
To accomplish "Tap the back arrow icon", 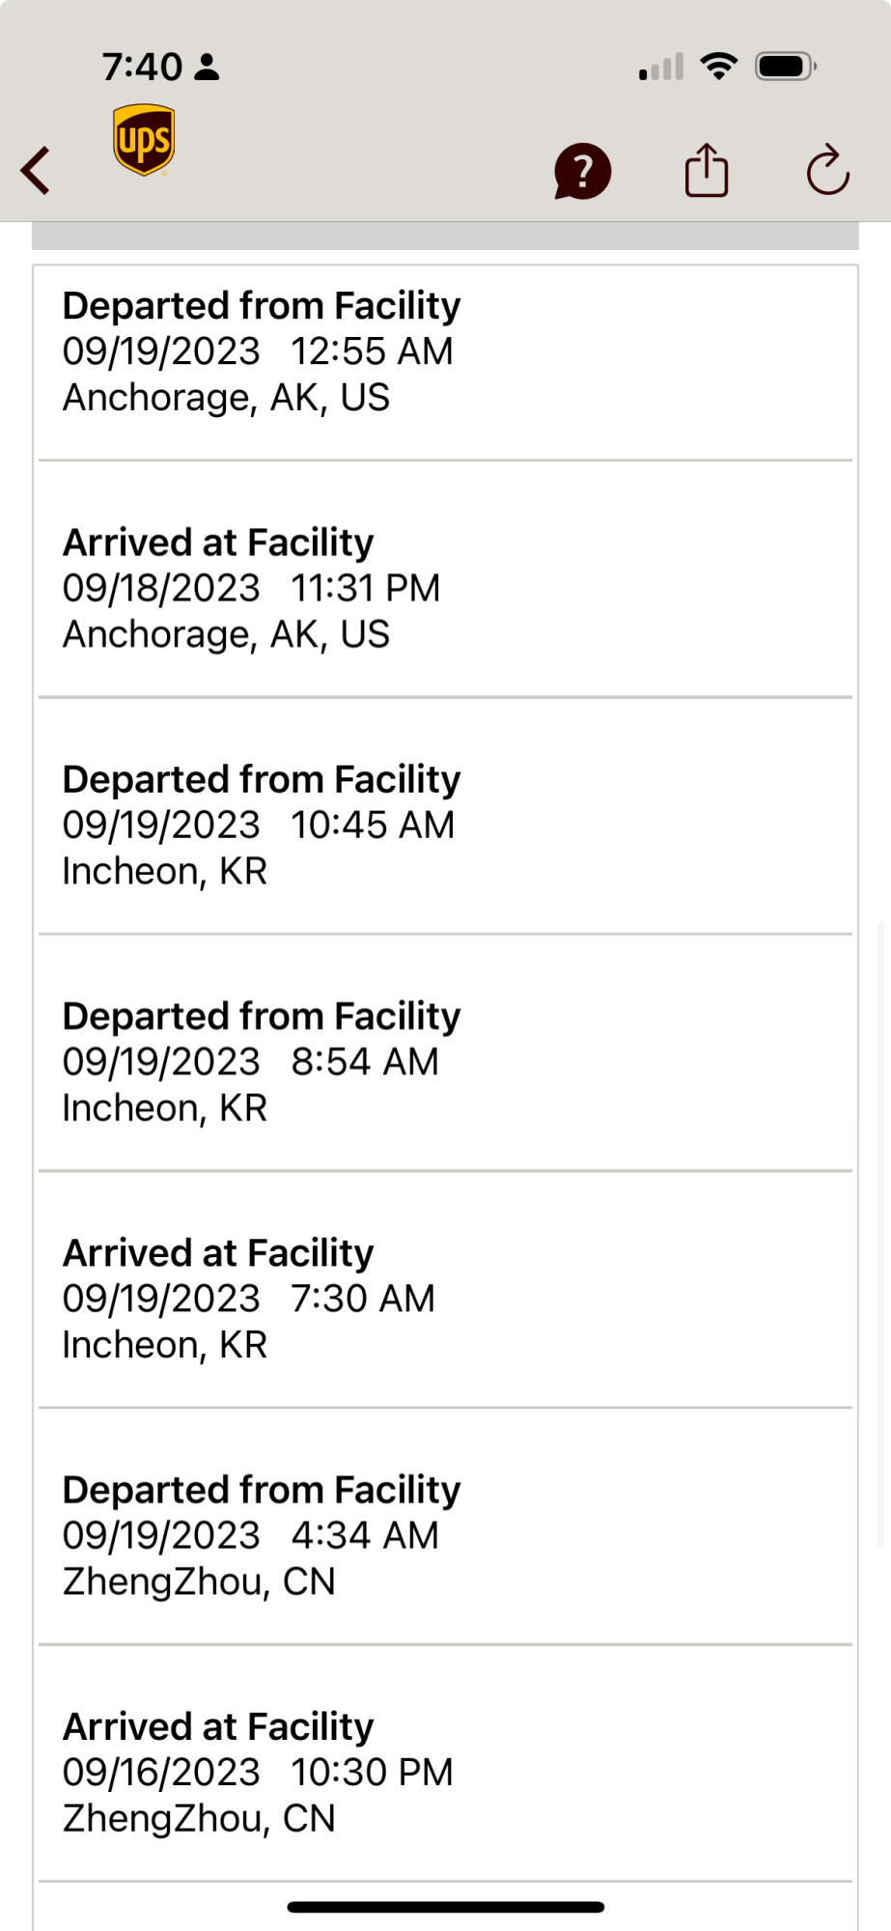I will (x=36, y=171).
